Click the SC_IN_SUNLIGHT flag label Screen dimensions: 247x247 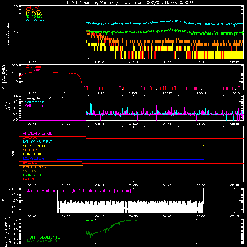point(36,146)
